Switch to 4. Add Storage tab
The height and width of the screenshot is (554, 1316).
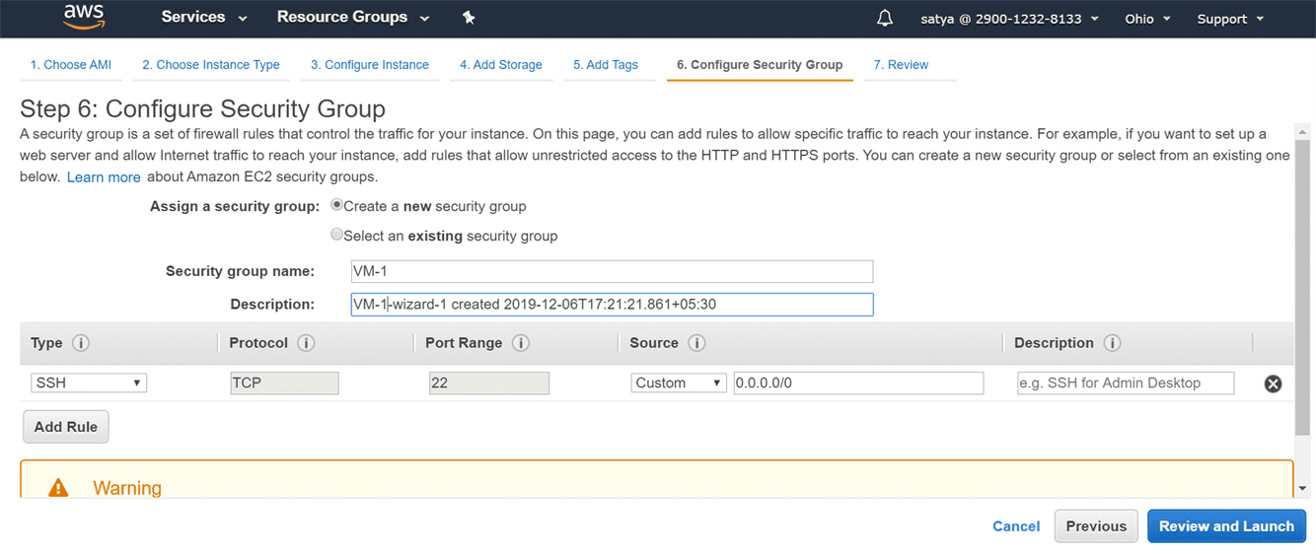pyautogui.click(x=500, y=65)
